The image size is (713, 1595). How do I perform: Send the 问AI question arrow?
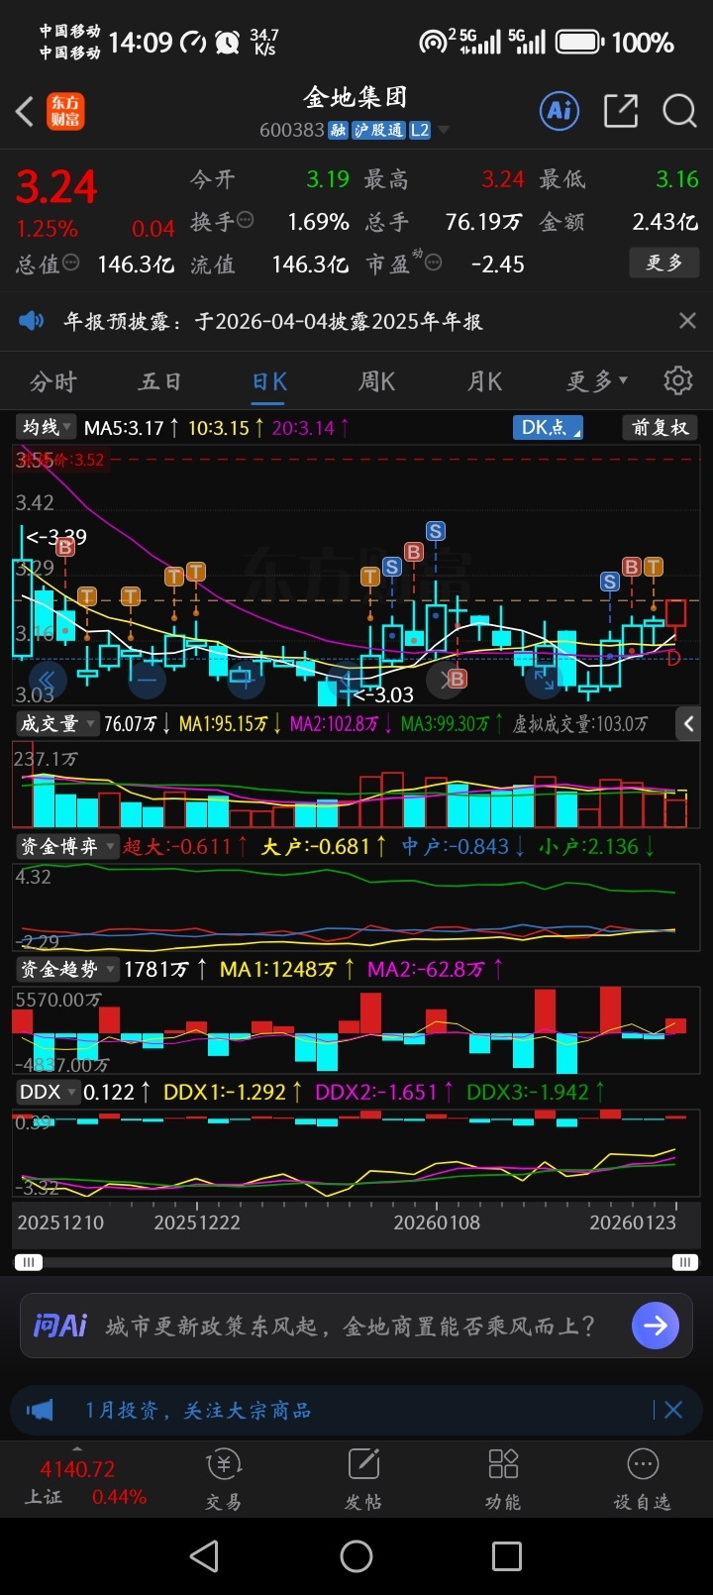[656, 1326]
